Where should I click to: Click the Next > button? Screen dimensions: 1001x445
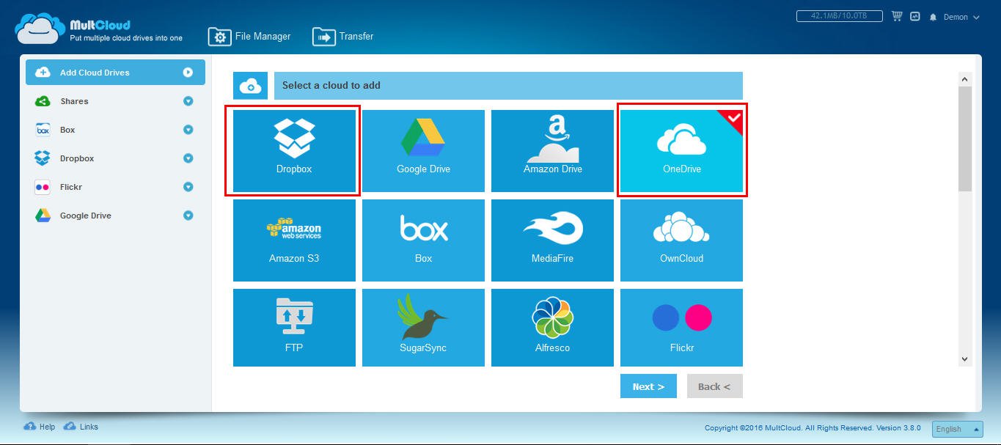coord(648,386)
